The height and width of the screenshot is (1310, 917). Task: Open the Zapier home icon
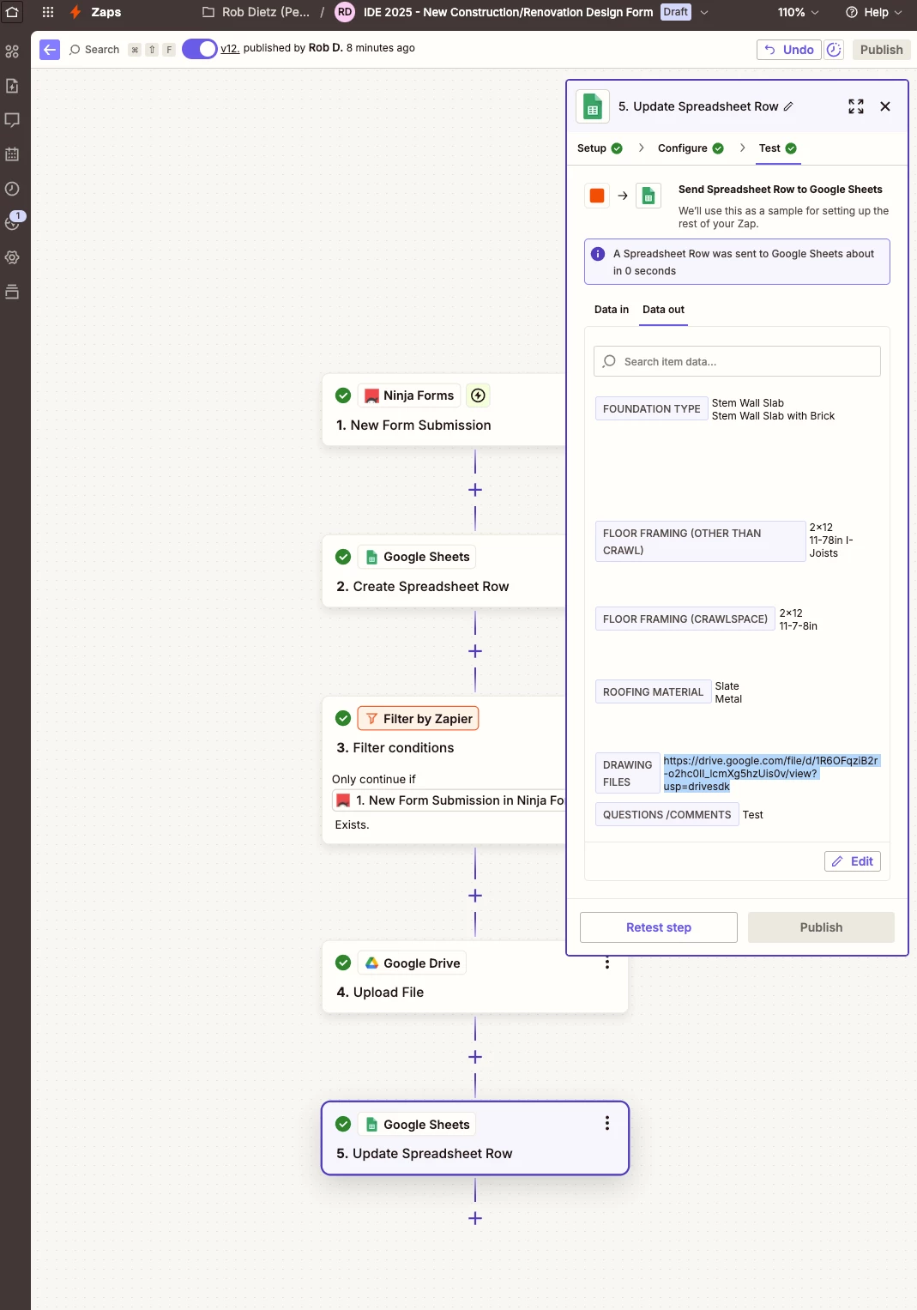pos(12,12)
